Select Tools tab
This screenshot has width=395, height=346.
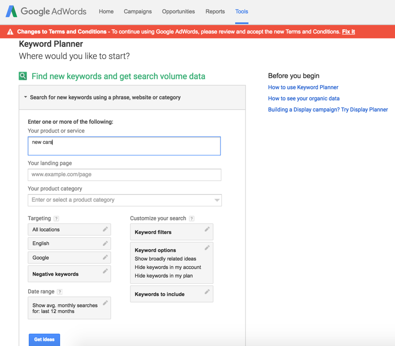pyautogui.click(x=241, y=12)
